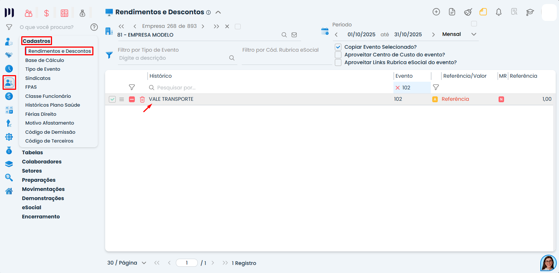Screen dimensions: 559x273
Task: Open the Mensal period type dropdown
Action: [x=459, y=34]
